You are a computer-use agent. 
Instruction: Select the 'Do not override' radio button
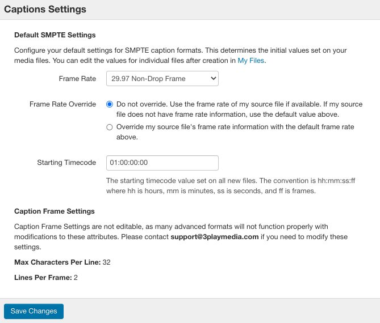click(x=110, y=104)
